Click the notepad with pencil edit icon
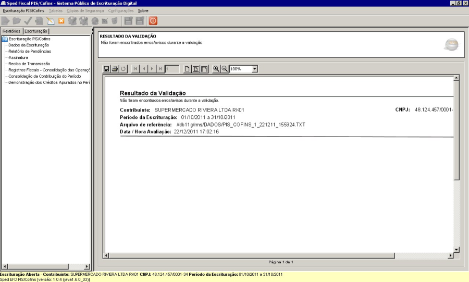469x282 pixels. 50,21
